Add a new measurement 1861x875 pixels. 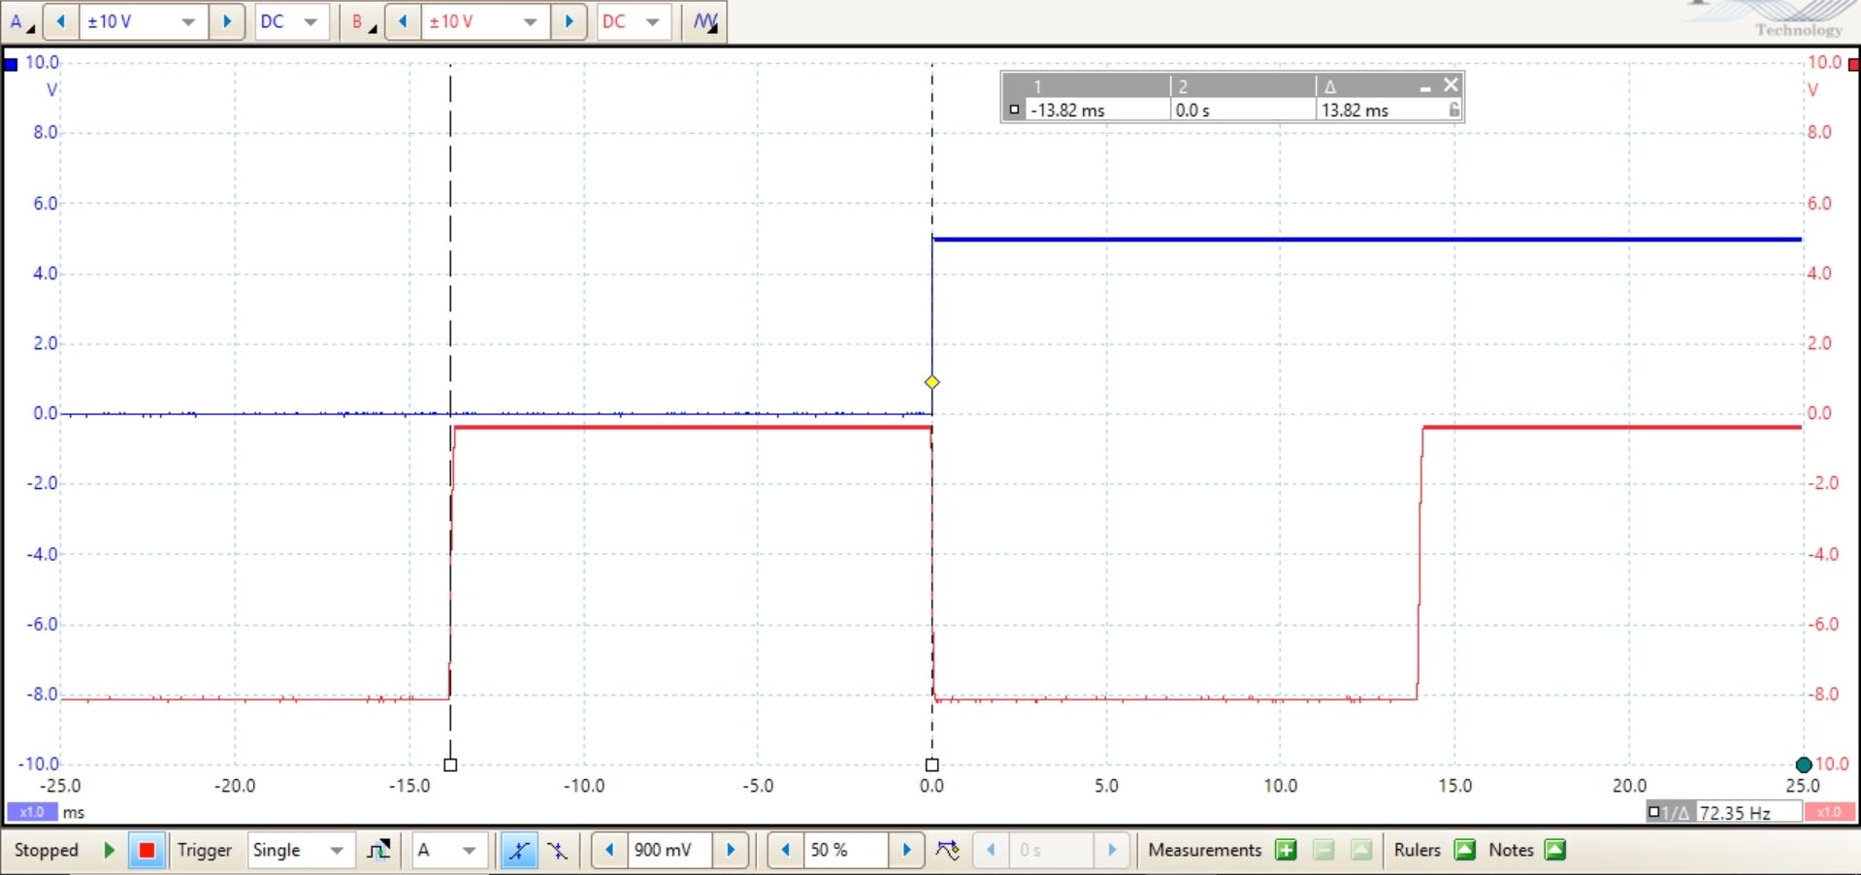click(1286, 851)
